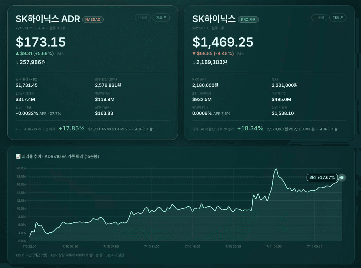This screenshot has height=268, width=361.
Task: Click the glowing latest data point on chart
Action: pos(342,177)
